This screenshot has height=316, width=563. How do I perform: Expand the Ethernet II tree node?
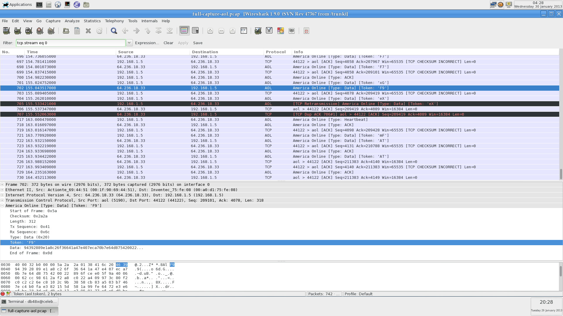point(2,190)
